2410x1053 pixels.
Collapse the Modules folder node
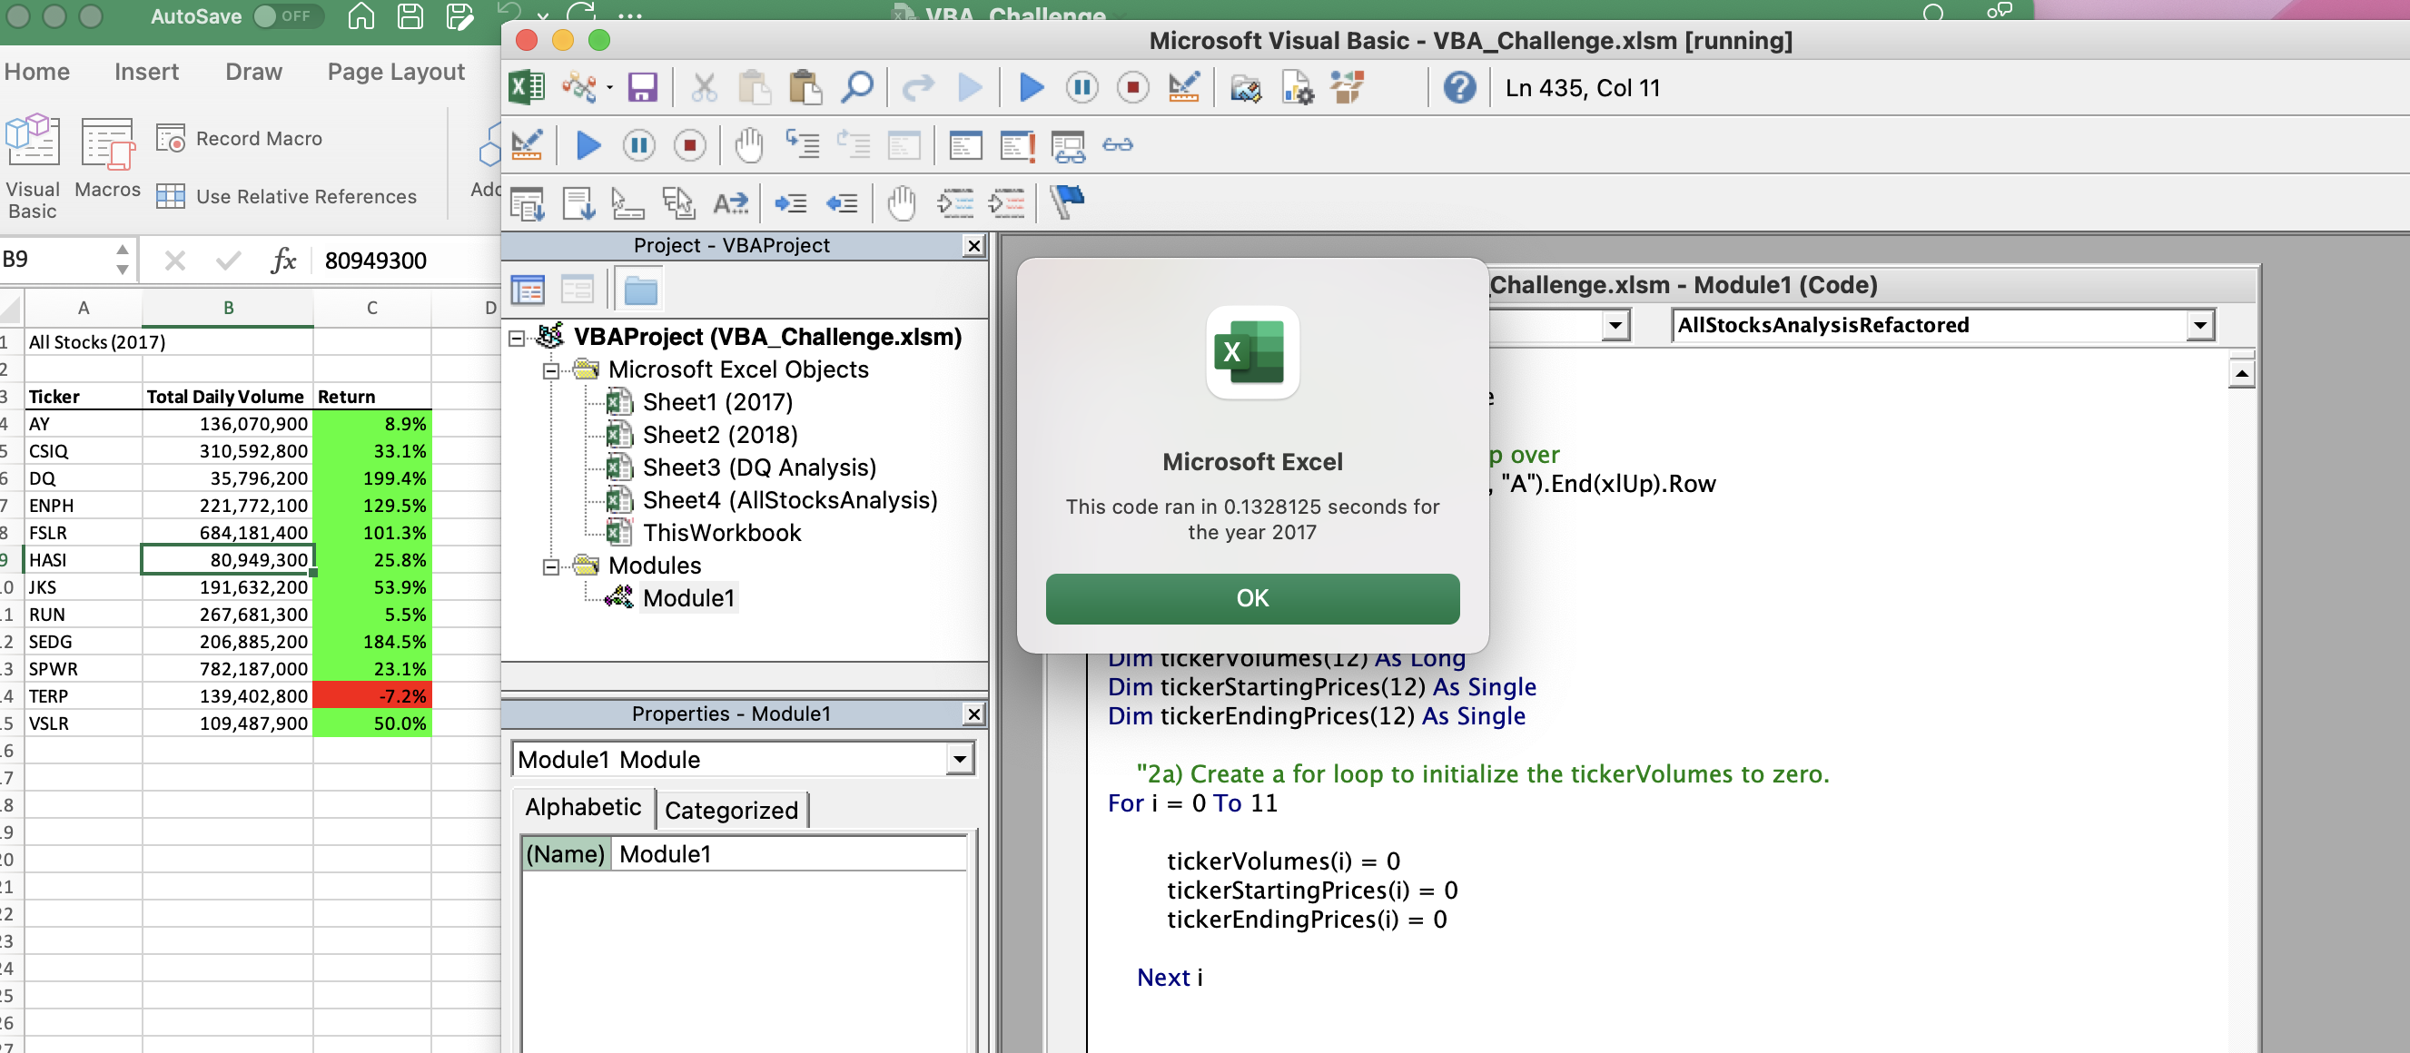click(552, 566)
